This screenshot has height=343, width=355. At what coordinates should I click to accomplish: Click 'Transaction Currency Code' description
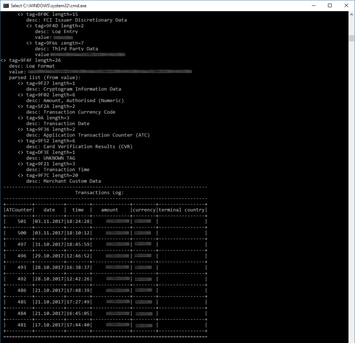[80, 112]
